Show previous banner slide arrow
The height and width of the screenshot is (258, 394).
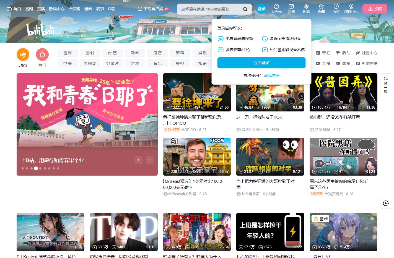139,160
